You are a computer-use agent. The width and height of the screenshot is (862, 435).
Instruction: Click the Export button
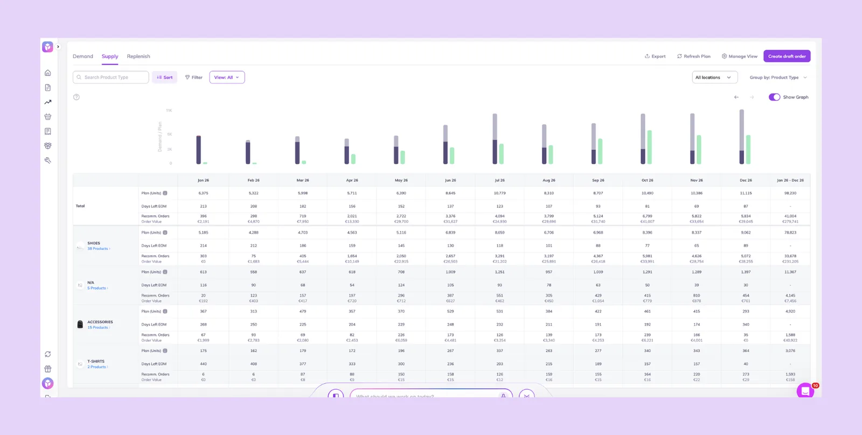tap(655, 57)
